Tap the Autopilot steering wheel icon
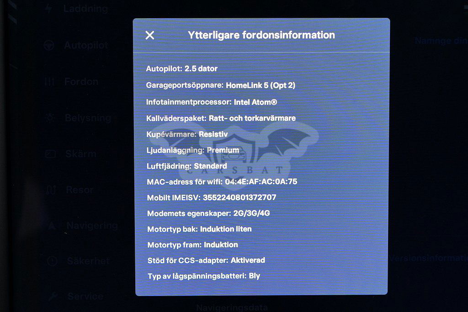This screenshot has width=468, height=312. 49,45
